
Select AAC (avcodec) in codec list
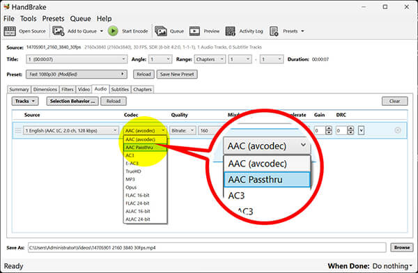pos(145,139)
